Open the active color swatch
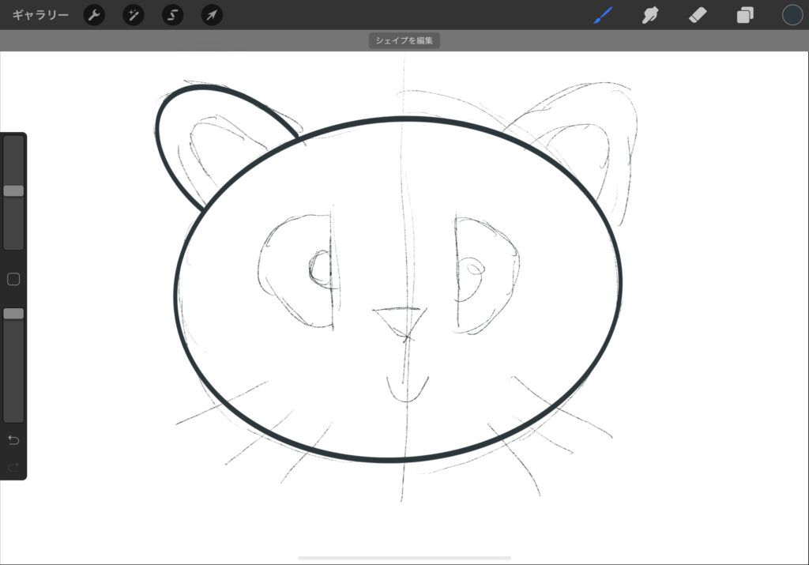 tap(792, 15)
